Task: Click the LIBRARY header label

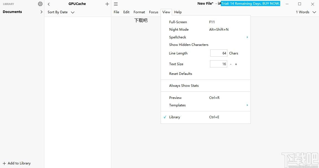Action: (9, 4)
